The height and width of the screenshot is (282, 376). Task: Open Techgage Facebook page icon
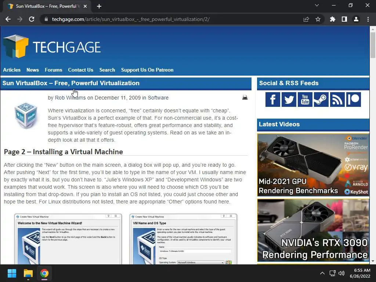(273, 100)
